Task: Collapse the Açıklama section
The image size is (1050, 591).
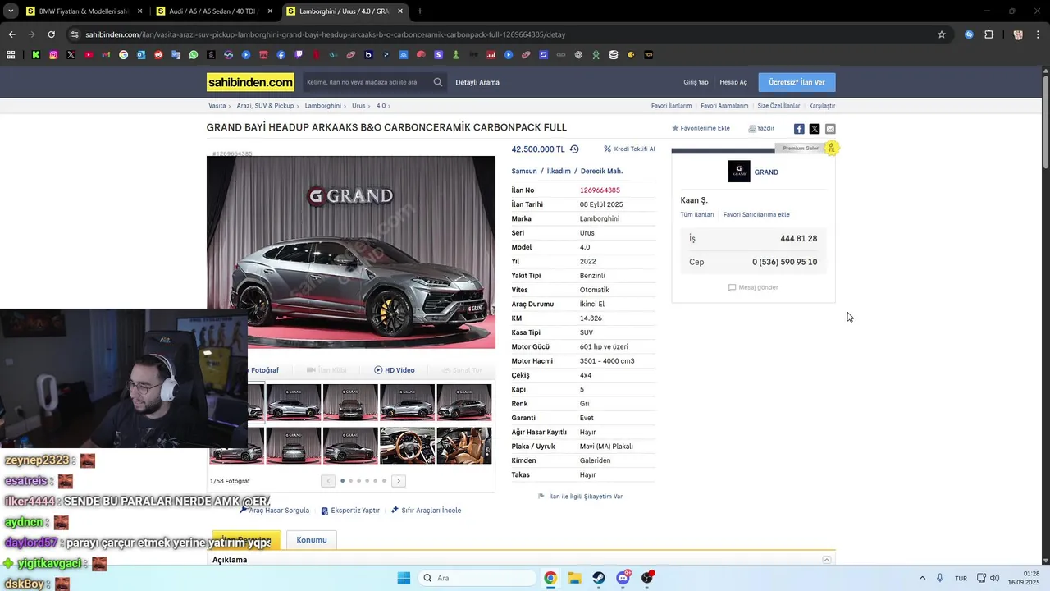Action: pyautogui.click(x=827, y=560)
